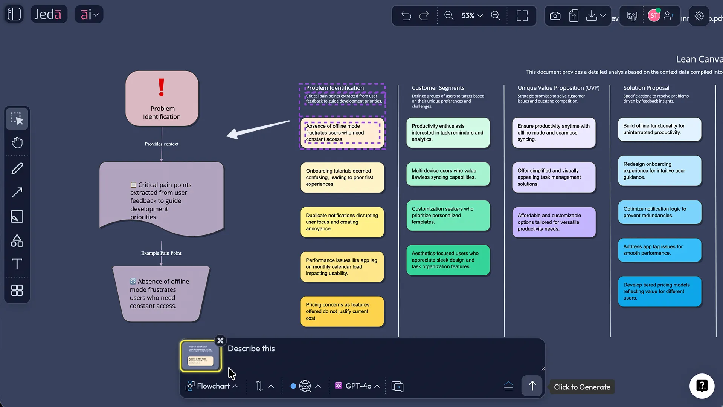Screen dimensions: 723x407
Task: Open the ai menu next to the Jeda logo
Action: [89, 14]
